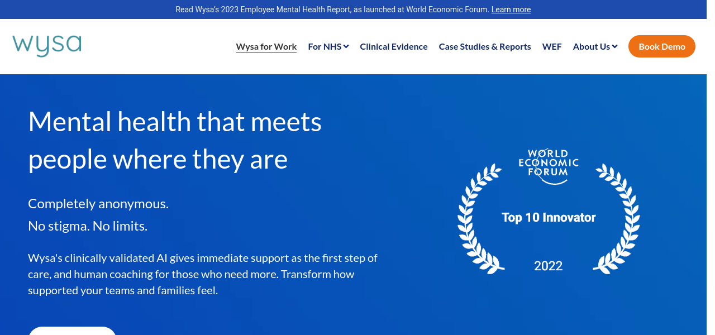Open Case Studies & Reports
The height and width of the screenshot is (335, 715).
coord(485,47)
